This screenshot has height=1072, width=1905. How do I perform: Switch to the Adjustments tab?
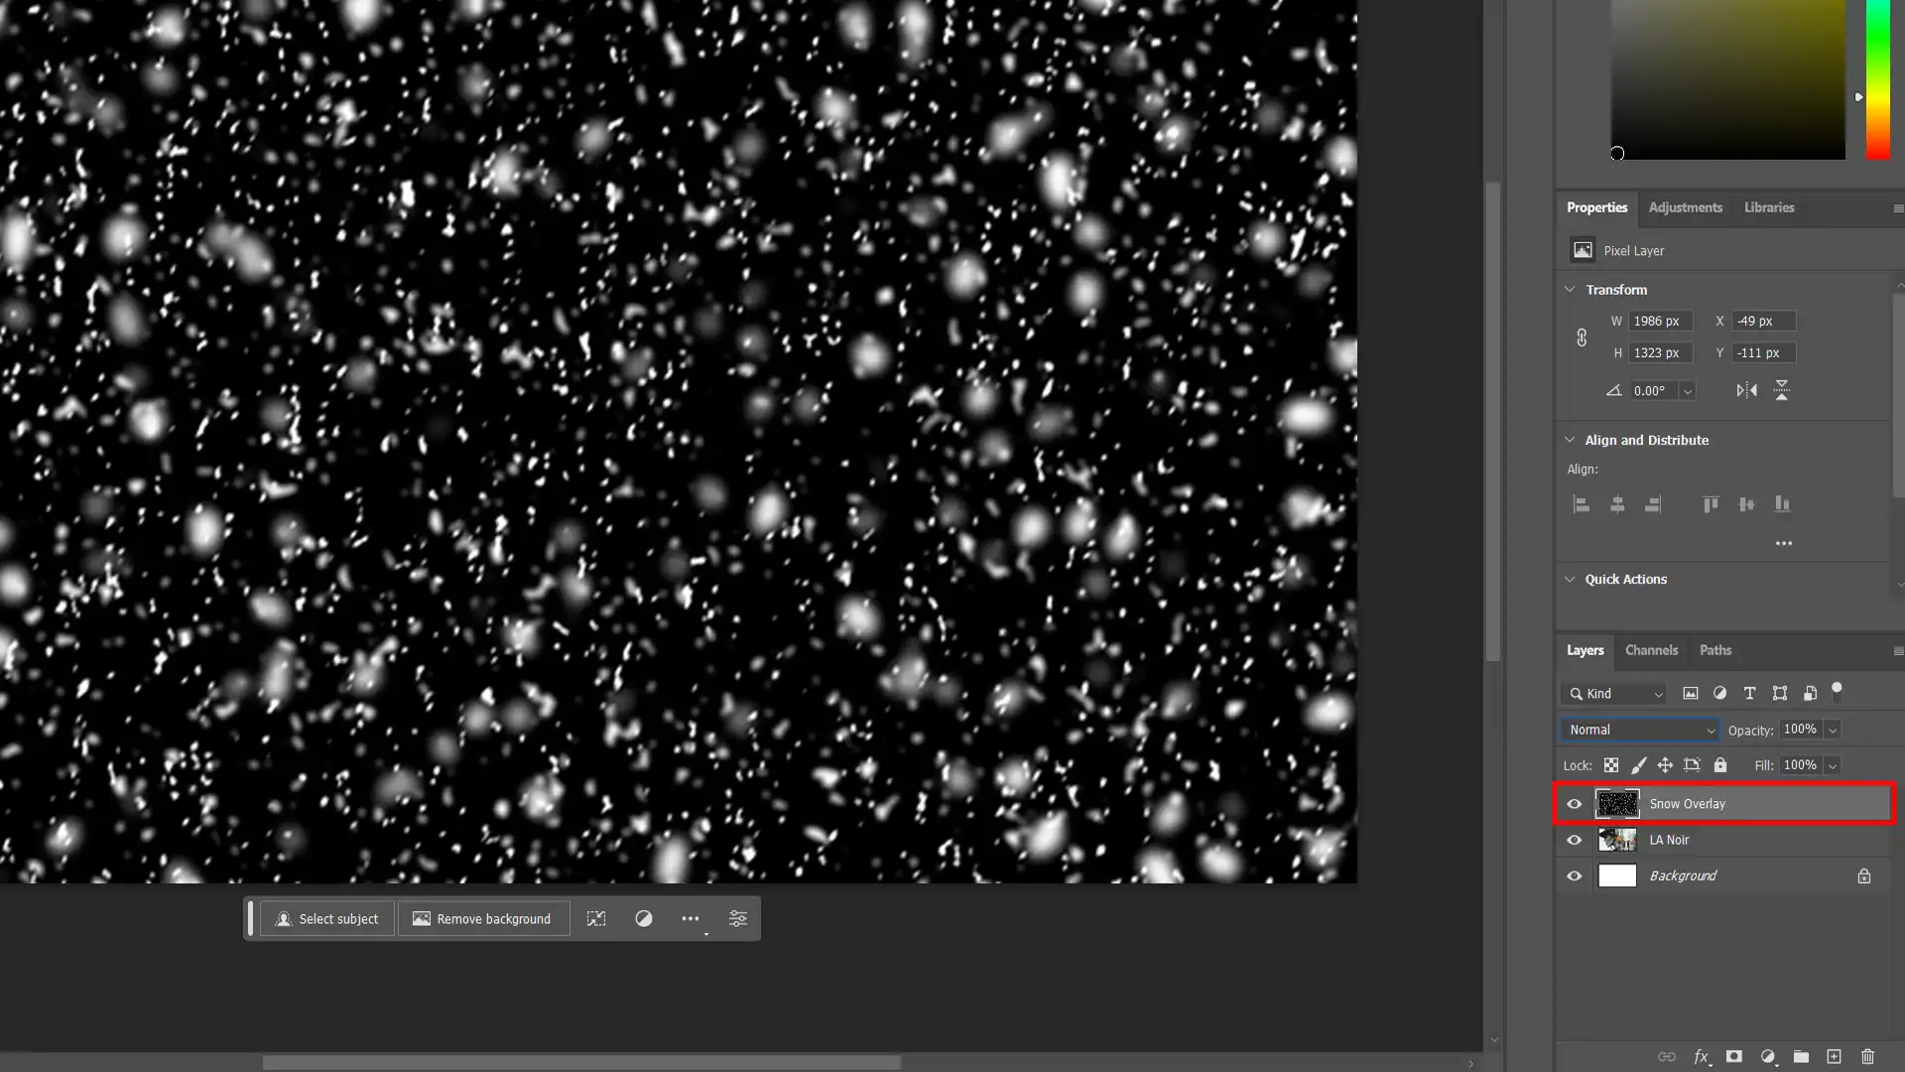point(1685,206)
